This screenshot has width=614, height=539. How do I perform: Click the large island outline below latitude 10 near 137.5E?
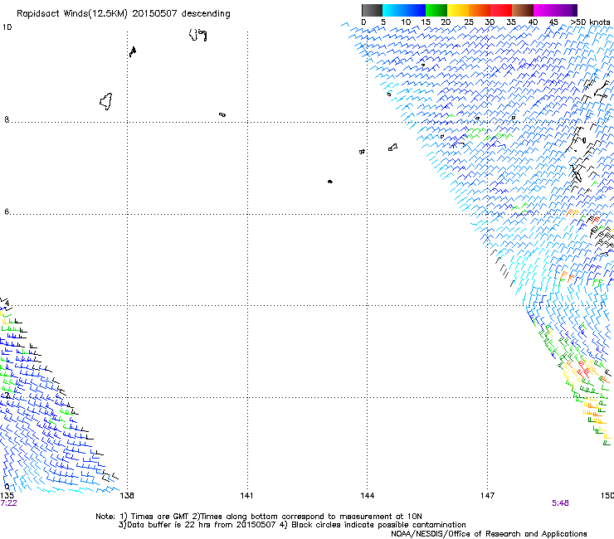[106, 102]
